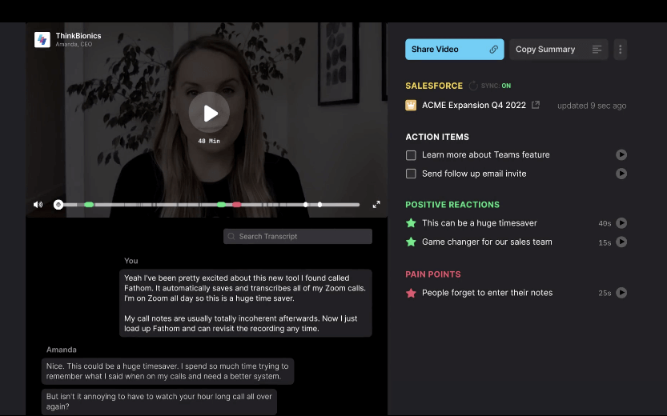The width and height of the screenshot is (667, 416).
Task: Click the ACTION ITEMS heading
Action: (x=437, y=137)
